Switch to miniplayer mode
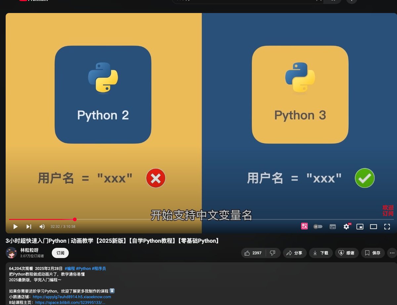397x305 pixels. click(360, 227)
